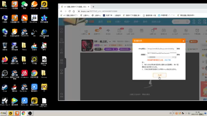Click the 星海任务 AD icon
Viewport: 207px width, 116px height.
pos(164,32)
